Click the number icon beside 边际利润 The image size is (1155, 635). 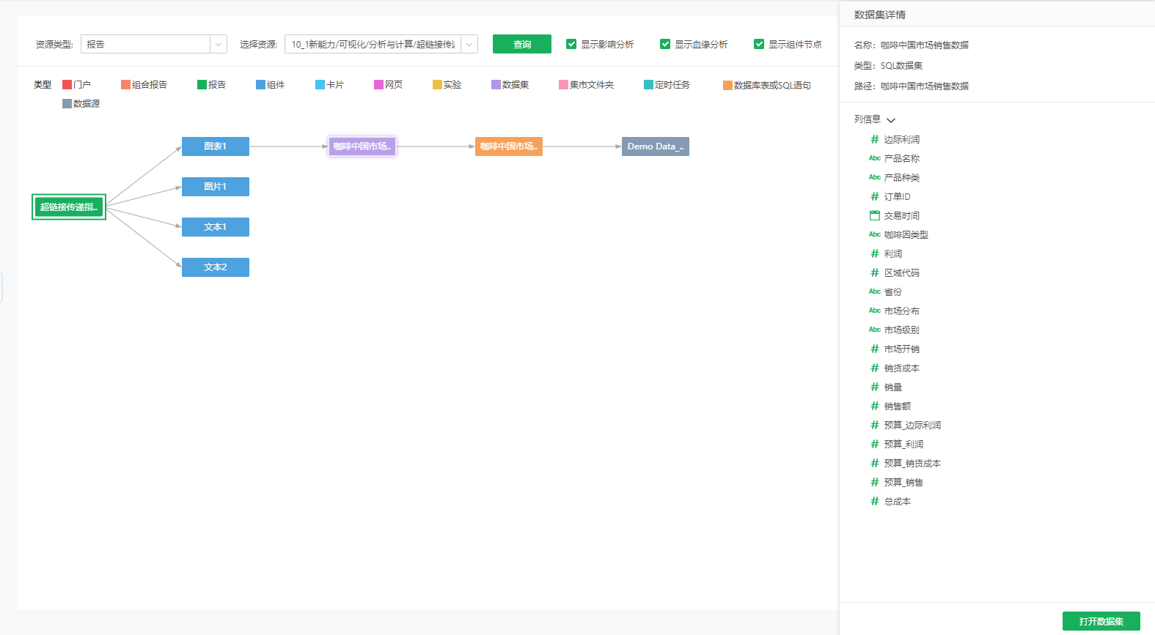tap(874, 139)
